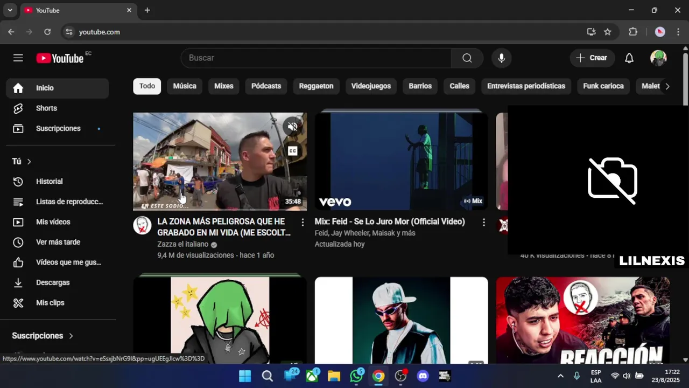Open Mis clips in sidebar
This screenshot has width=689, height=388.
click(58, 303)
